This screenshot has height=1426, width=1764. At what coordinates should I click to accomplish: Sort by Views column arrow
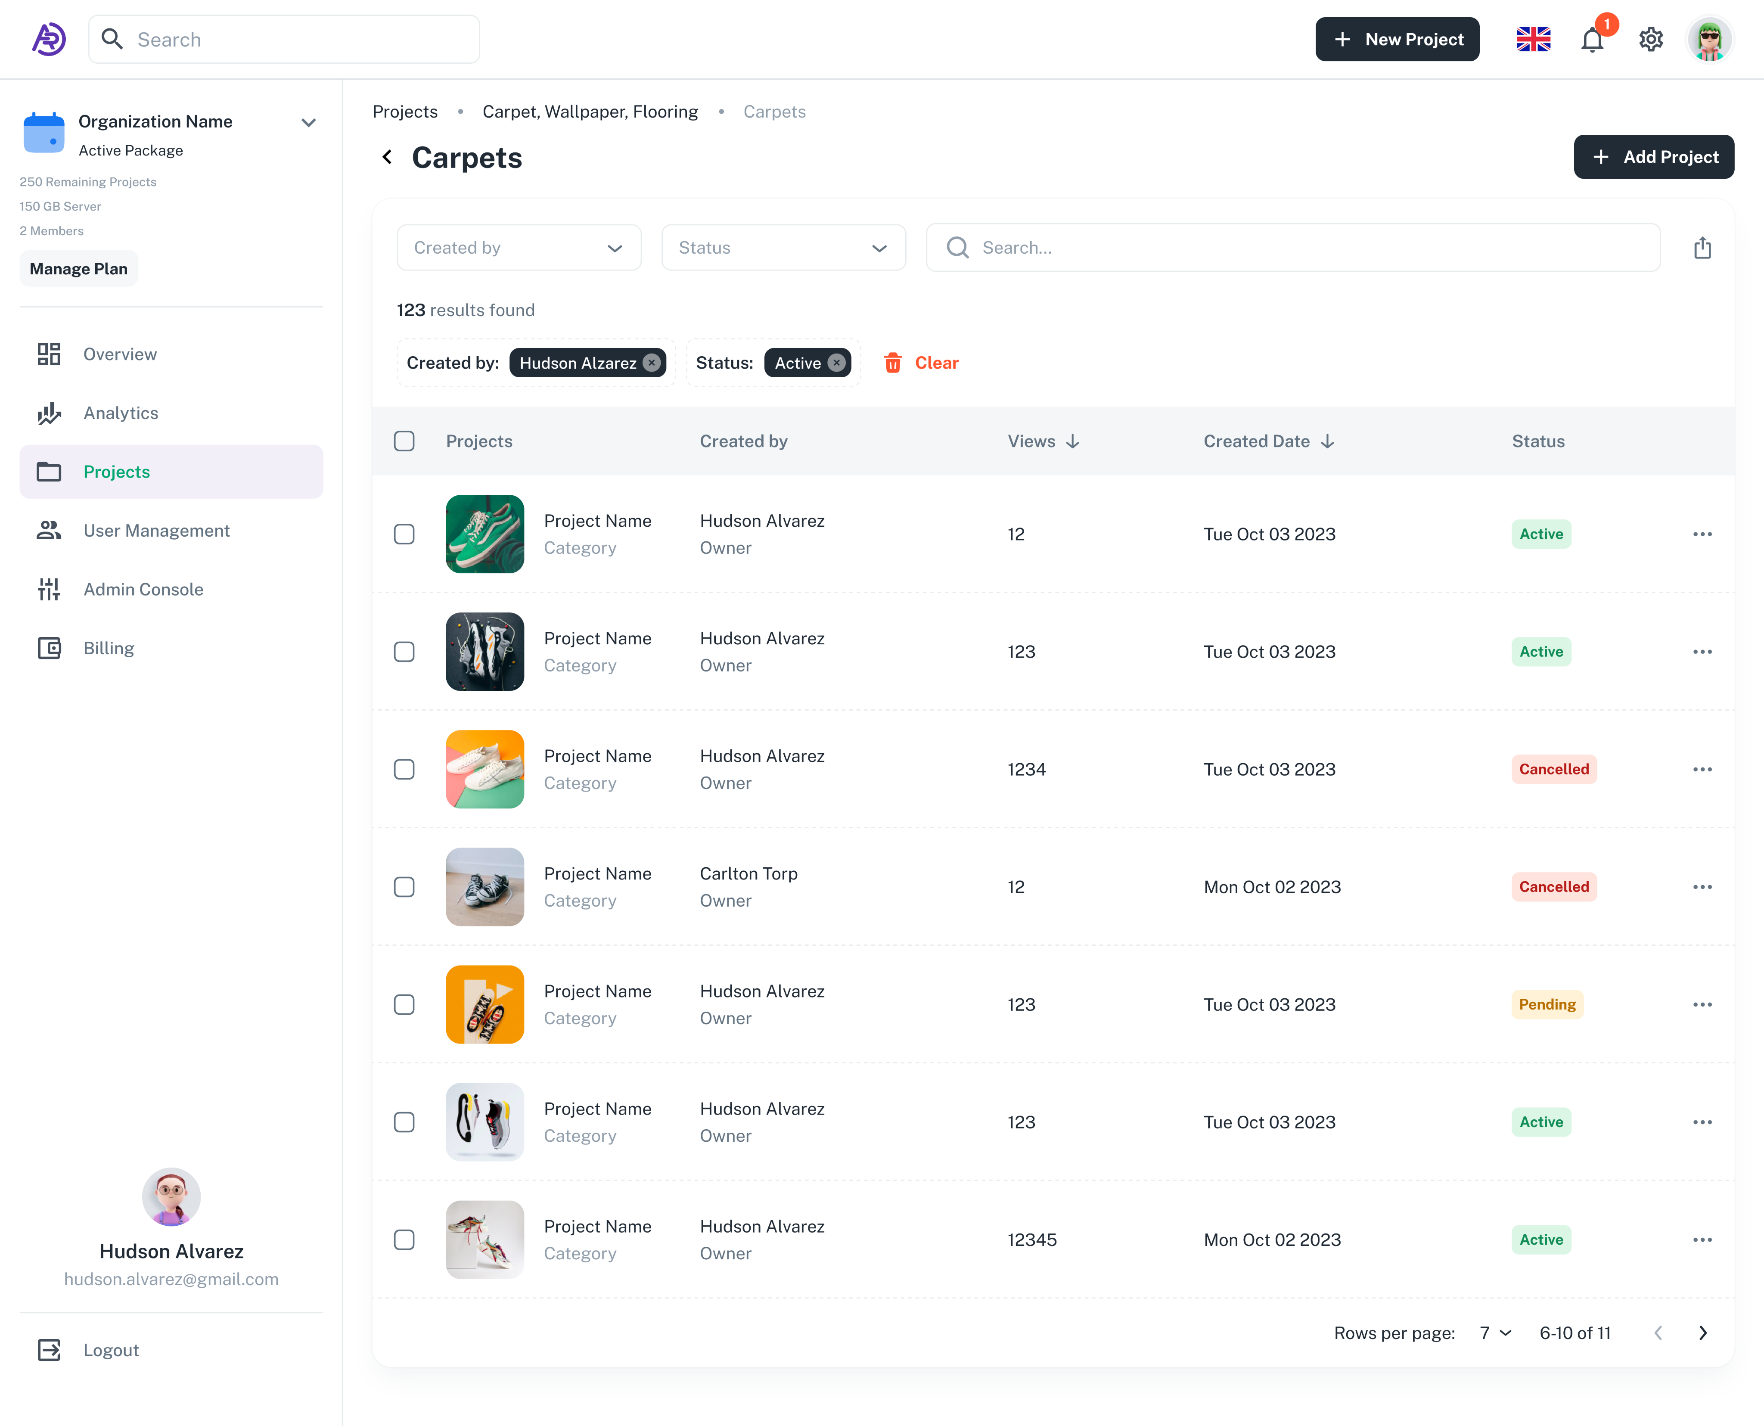1072,442
